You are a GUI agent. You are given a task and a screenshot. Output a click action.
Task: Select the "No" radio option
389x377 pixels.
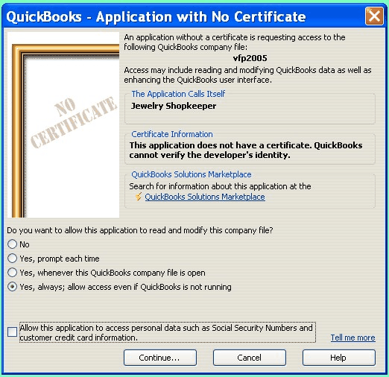pos(12,244)
